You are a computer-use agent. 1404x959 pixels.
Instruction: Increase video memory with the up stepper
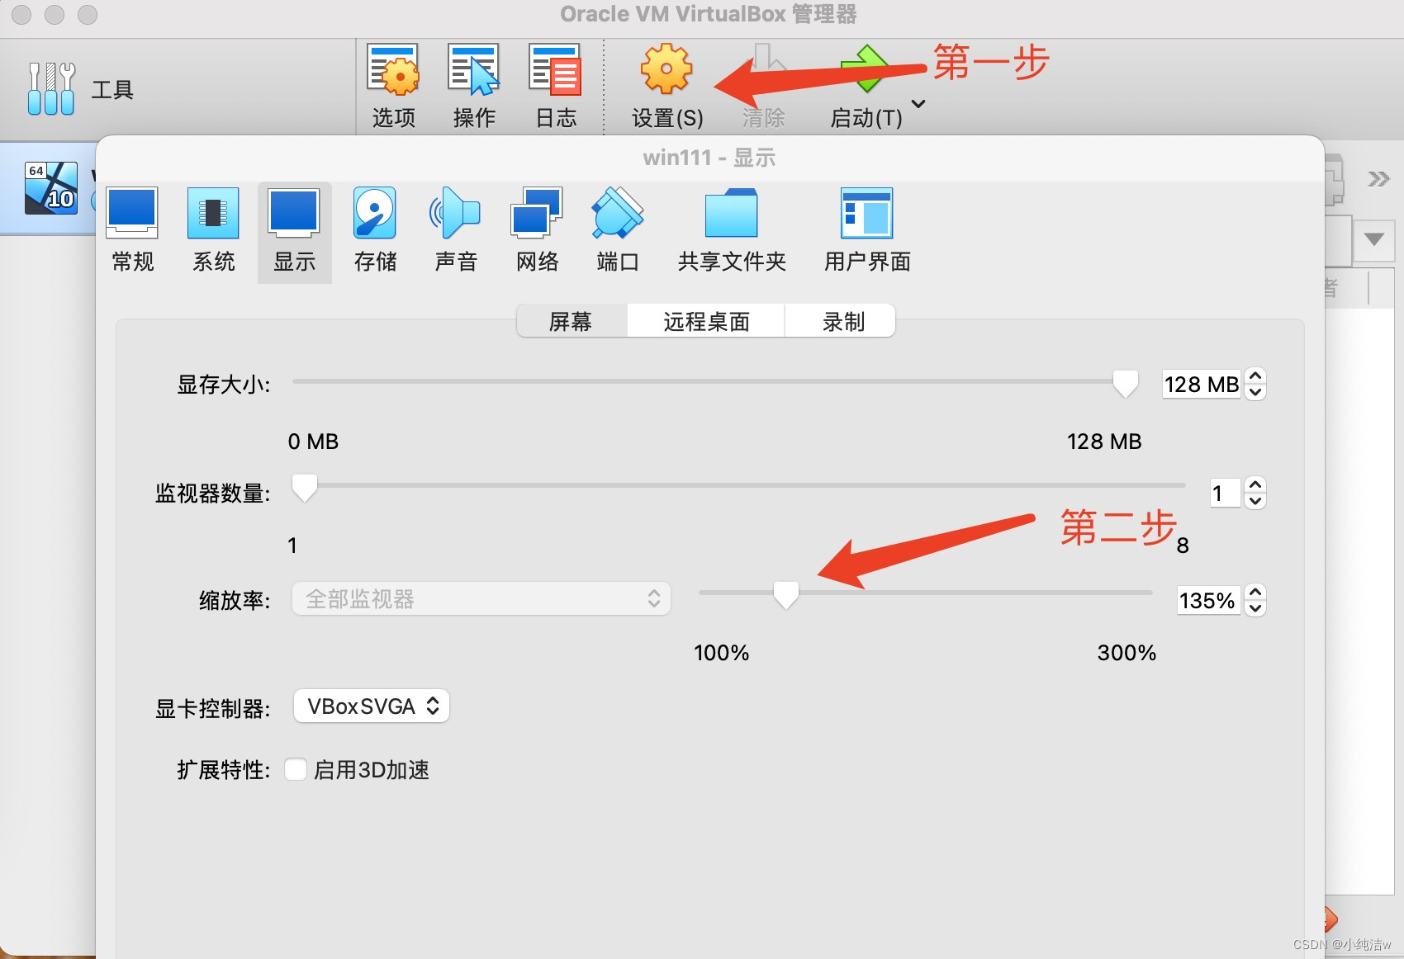tap(1255, 376)
